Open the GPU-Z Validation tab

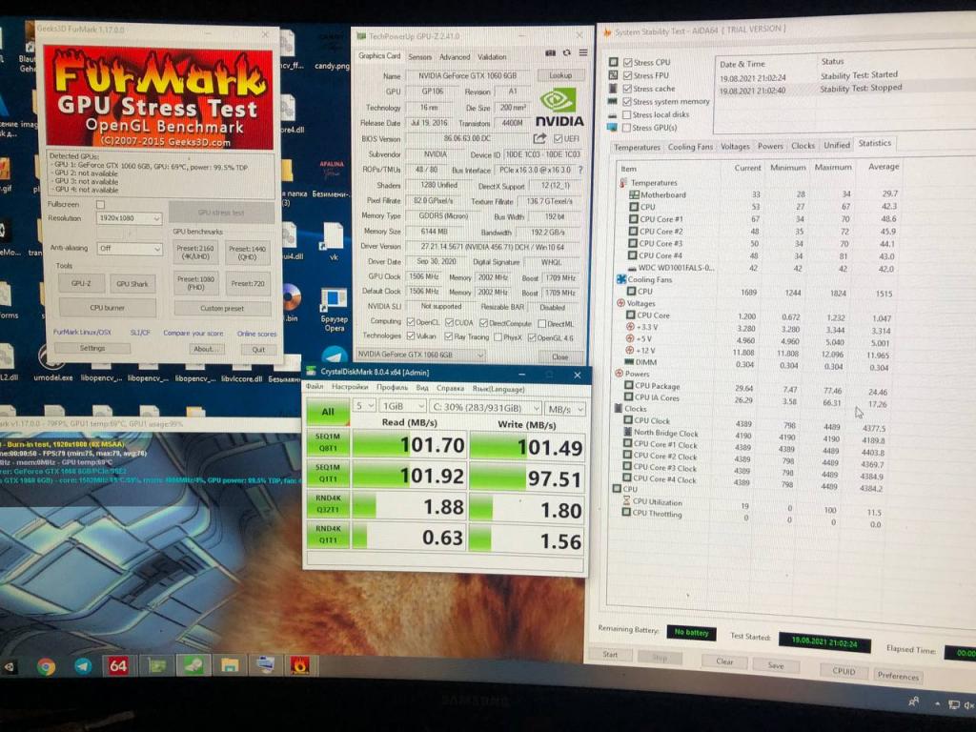[x=492, y=56]
